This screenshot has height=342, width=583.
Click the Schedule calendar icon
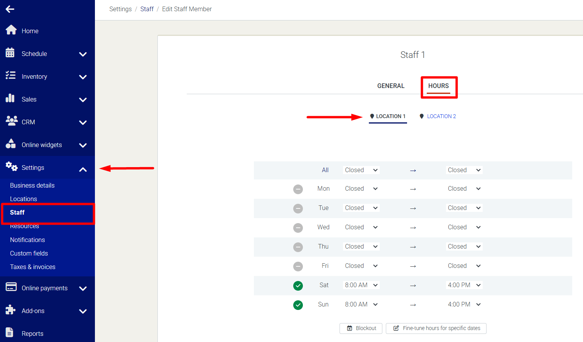click(x=10, y=53)
